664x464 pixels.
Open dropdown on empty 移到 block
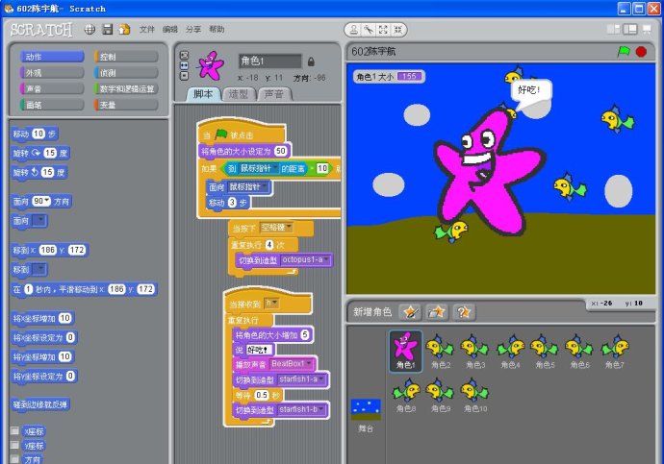click(39, 269)
